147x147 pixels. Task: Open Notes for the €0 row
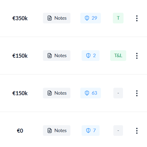point(56,130)
